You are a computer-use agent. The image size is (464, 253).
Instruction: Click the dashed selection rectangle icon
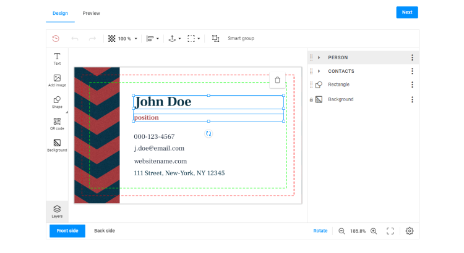pos(191,39)
